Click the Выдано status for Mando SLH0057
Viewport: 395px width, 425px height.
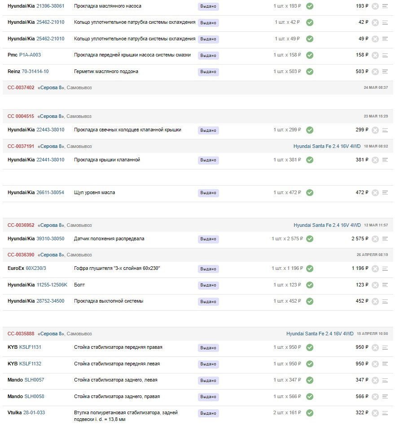(208, 381)
